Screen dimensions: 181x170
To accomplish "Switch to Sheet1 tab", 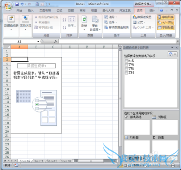I will (x=38, y=161).
